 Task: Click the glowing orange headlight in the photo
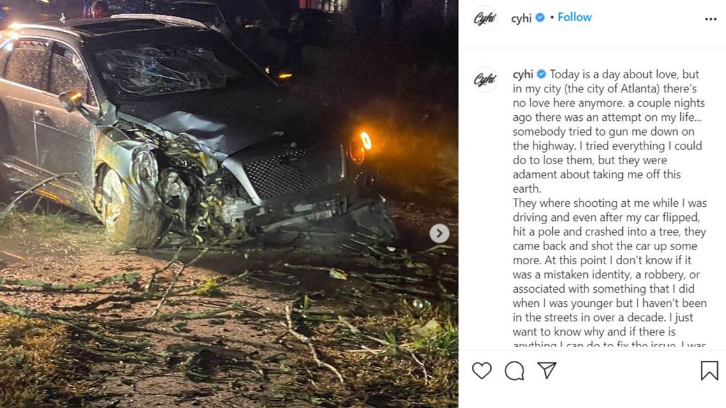coord(366,141)
